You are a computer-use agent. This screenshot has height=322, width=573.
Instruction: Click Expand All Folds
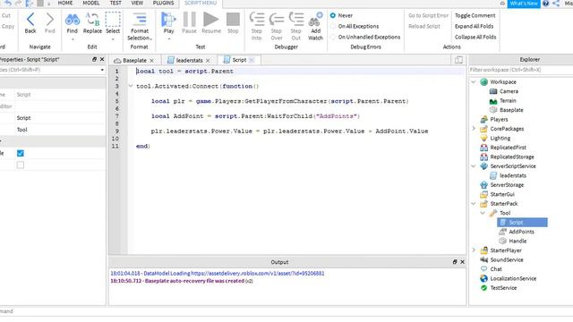(474, 26)
